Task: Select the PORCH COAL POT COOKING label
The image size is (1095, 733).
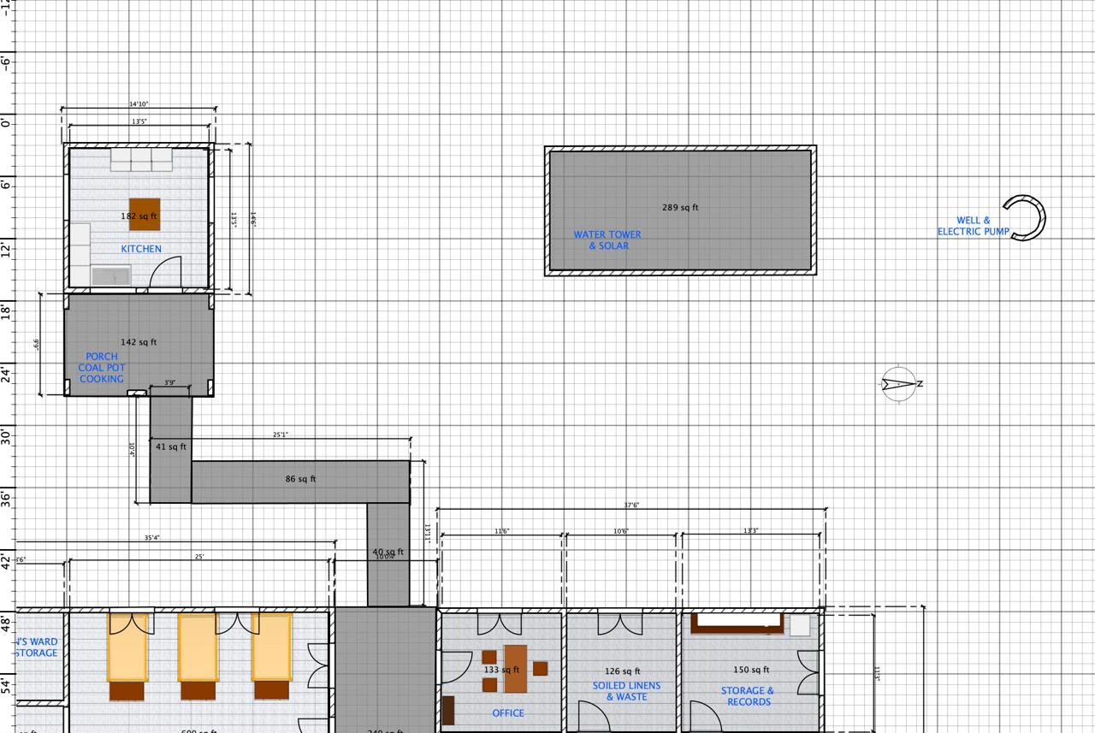Action: coord(102,368)
